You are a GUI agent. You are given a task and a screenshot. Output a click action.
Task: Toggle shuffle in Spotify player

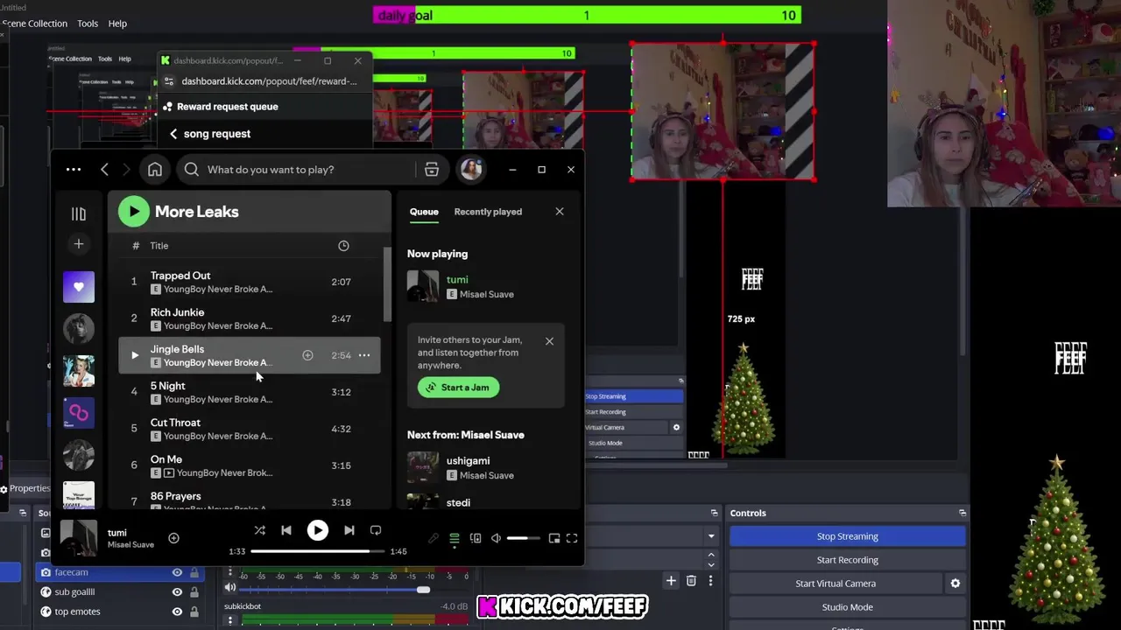(x=259, y=530)
